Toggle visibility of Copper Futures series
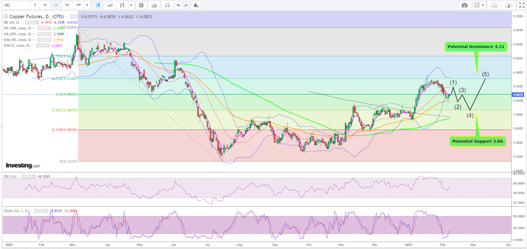527x249 pixels. click(72, 16)
